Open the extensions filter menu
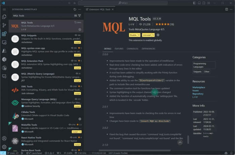Viewport: 235px width, 155px height. pos(80,15)
